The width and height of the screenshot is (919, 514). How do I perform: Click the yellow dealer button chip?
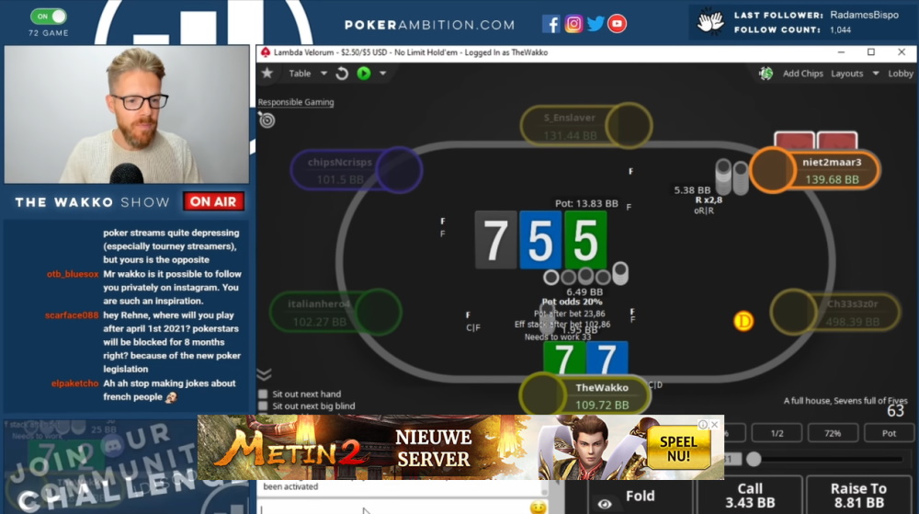pos(743,321)
